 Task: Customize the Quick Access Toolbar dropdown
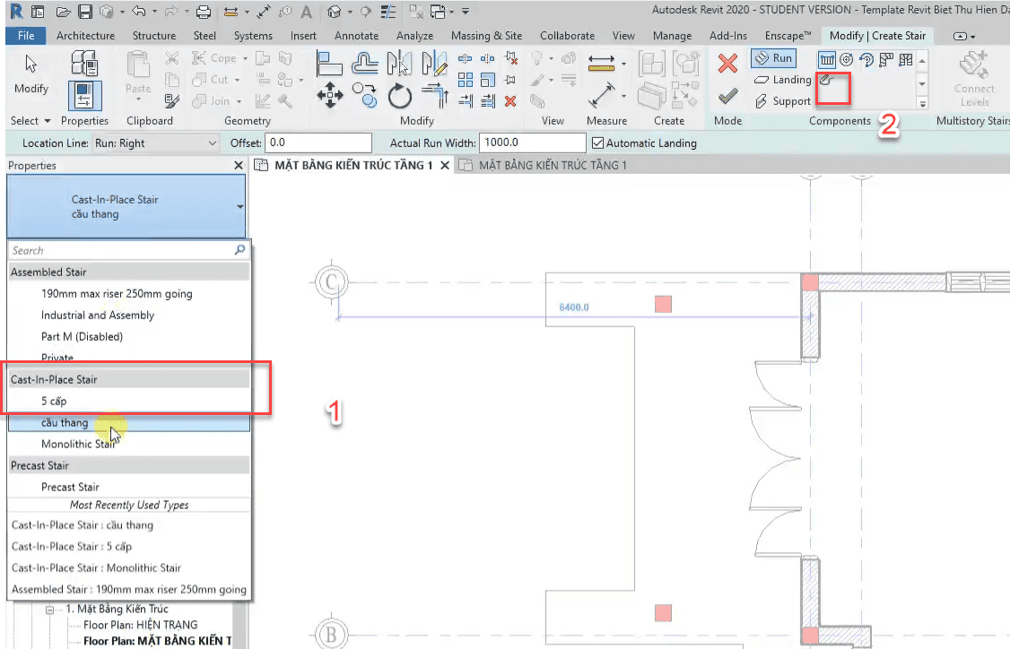[466, 12]
